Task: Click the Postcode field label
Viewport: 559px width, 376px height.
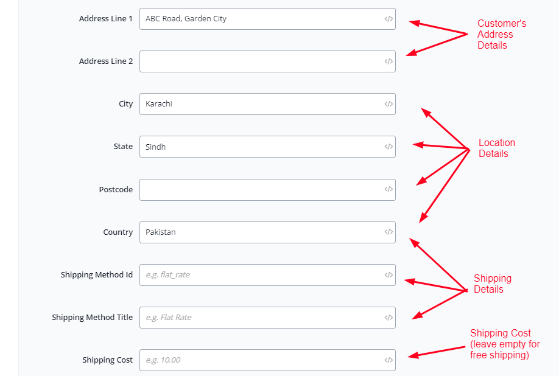Action: (x=116, y=190)
